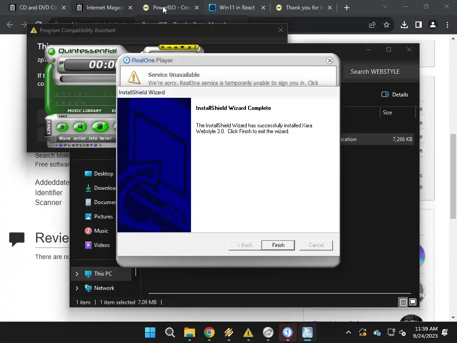Switch to 'Internet Magazi' browser tab
Image resolution: width=457 pixels, height=343 pixels.
tap(104, 8)
